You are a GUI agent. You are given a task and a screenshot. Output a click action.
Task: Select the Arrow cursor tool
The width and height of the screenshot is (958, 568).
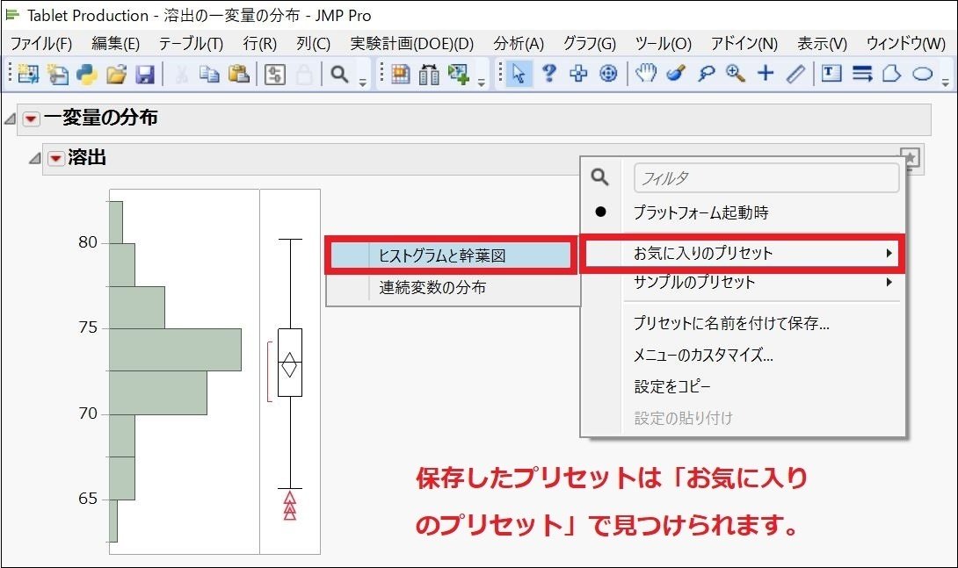pyautogui.click(x=518, y=74)
